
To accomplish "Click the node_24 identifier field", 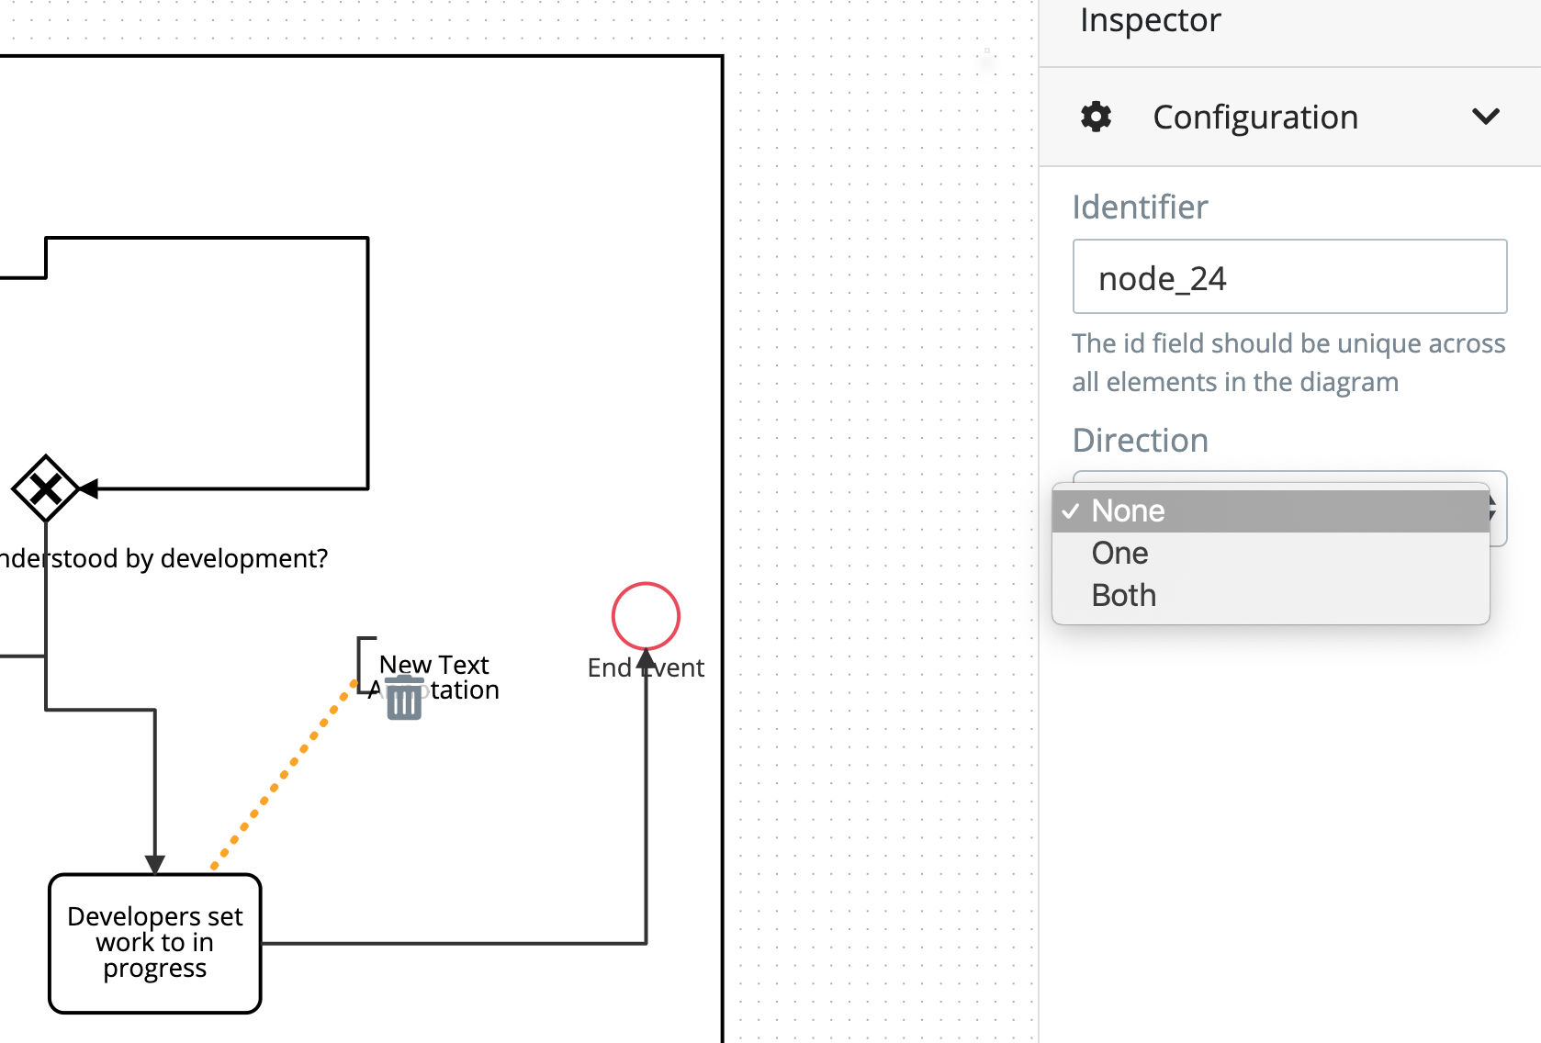I will click(1289, 276).
